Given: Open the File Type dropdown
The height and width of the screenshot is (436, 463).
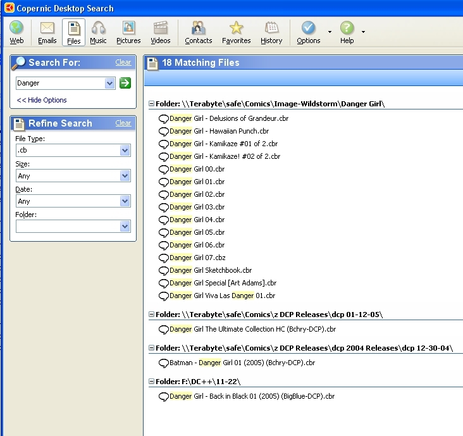Looking at the screenshot, I should point(125,151).
